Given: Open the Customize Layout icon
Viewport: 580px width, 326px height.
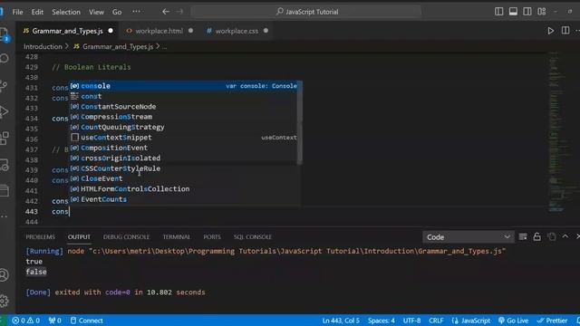Looking at the screenshot, I should (542, 12).
